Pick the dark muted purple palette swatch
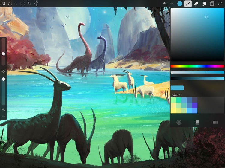 [195, 100]
